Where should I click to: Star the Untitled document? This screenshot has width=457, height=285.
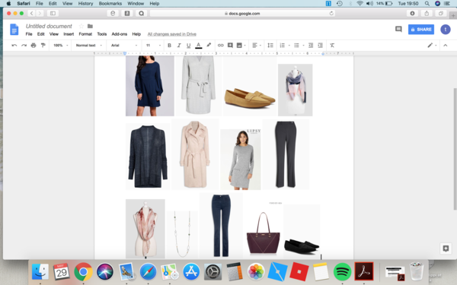(81, 26)
